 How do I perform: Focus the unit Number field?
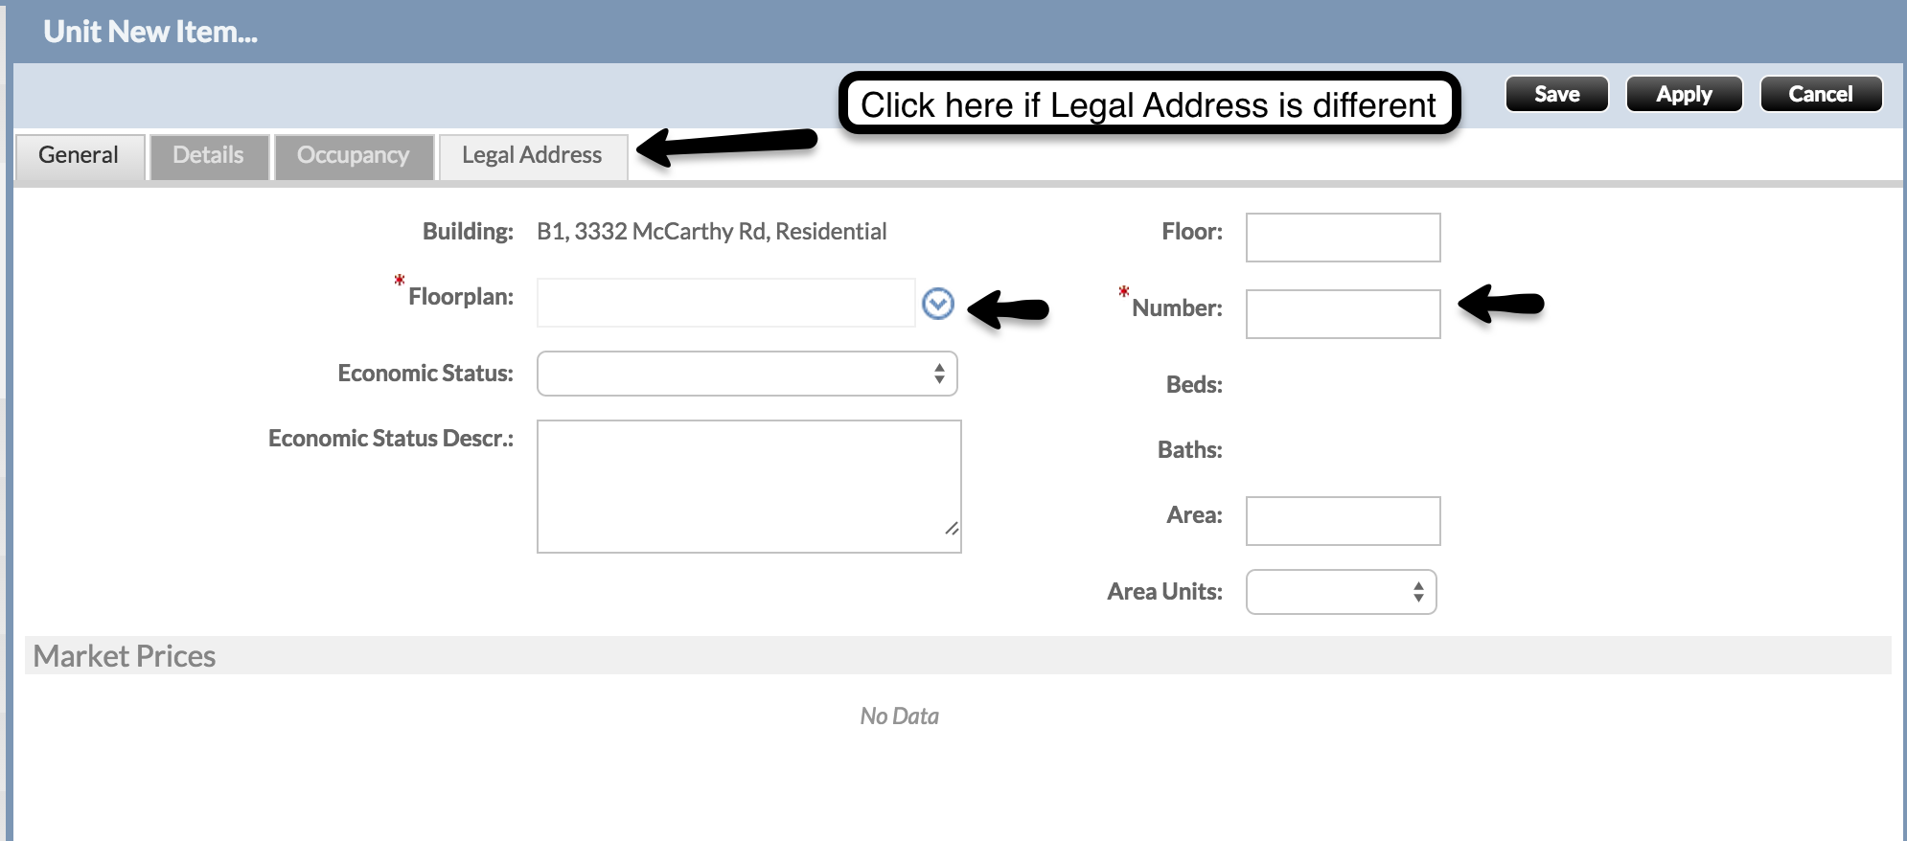click(1342, 314)
